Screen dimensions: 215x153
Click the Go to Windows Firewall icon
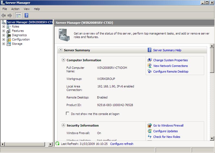tap(150, 125)
